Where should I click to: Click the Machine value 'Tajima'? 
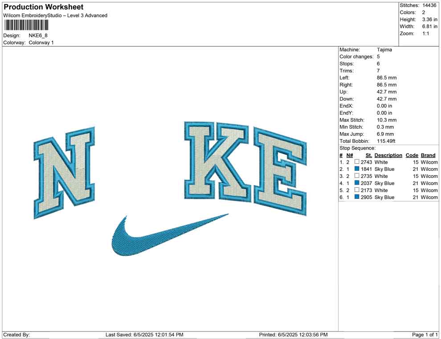(384, 50)
